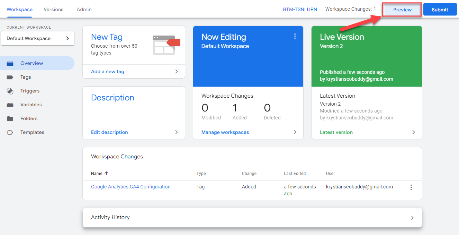Click the Add a new tag chevron
Viewport: 459px width, 235px height.
[x=177, y=71]
